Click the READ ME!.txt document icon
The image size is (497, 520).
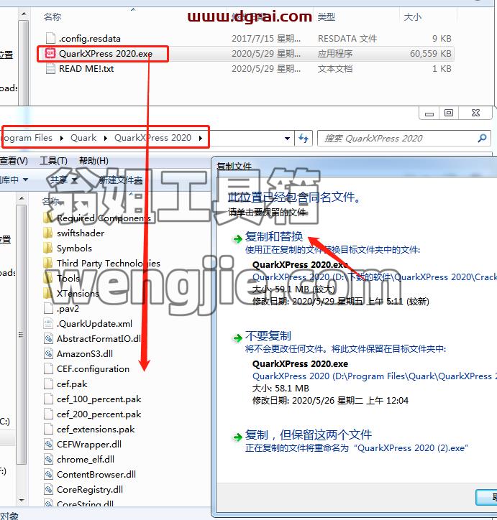pos(50,69)
